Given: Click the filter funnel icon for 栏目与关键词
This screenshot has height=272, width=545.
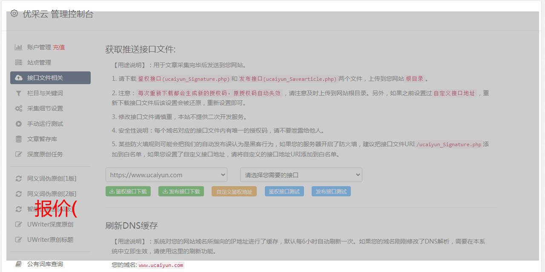Looking at the screenshot, I should point(19,93).
